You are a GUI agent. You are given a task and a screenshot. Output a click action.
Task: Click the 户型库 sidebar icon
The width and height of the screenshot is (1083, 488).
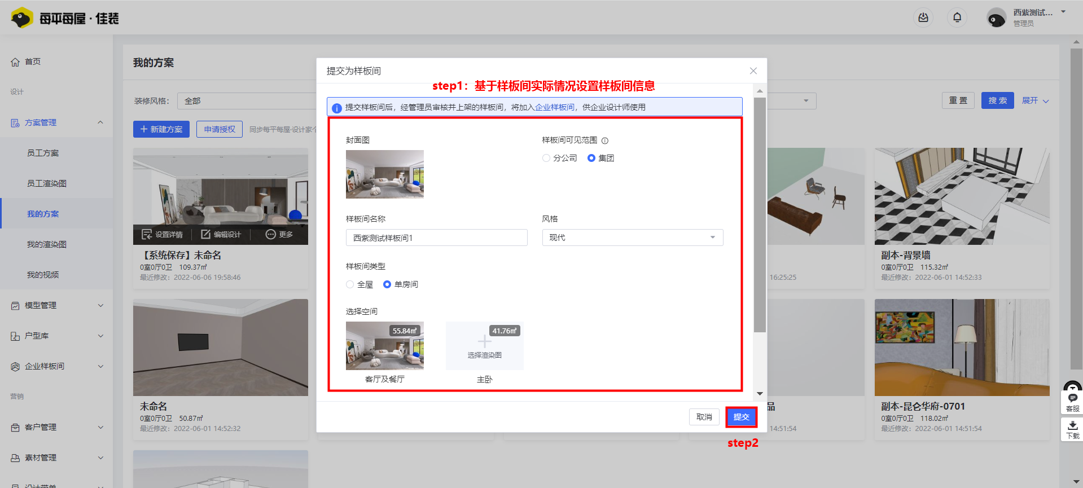click(x=15, y=336)
